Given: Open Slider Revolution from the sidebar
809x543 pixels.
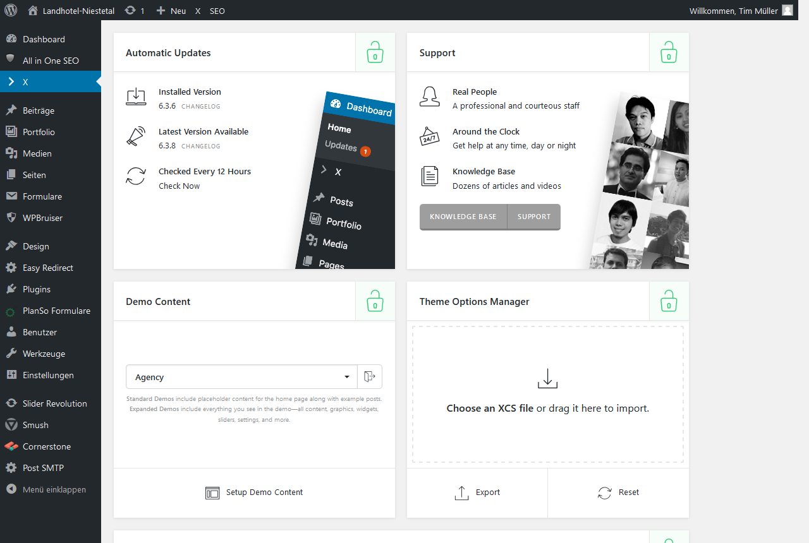Looking at the screenshot, I should tap(54, 403).
